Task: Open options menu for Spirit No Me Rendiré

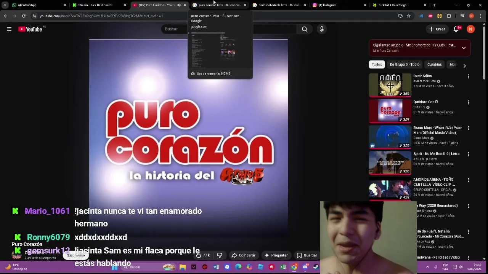Action: pos(469,154)
